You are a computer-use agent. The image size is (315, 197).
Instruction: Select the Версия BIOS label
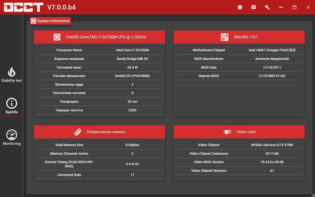pyautogui.click(x=209, y=76)
